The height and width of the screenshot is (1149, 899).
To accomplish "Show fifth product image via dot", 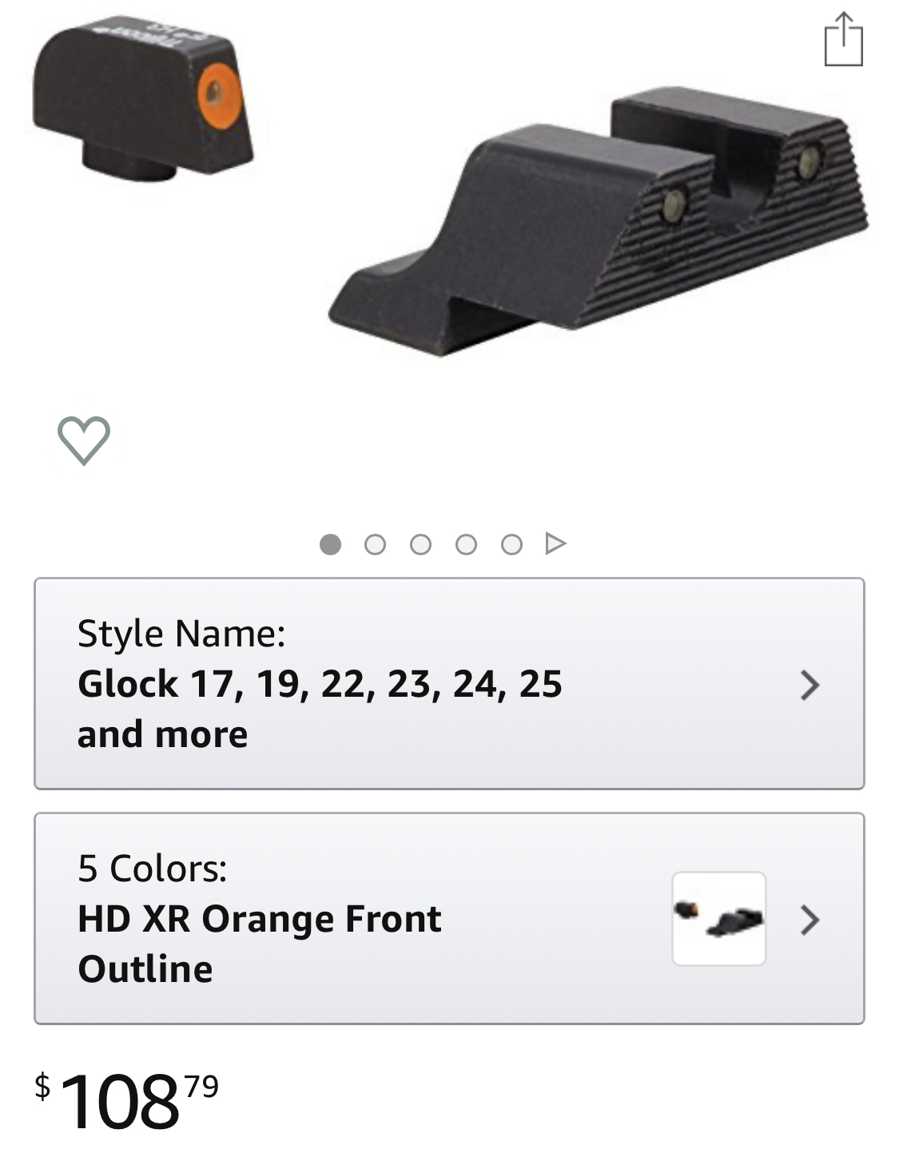I will tap(511, 544).
